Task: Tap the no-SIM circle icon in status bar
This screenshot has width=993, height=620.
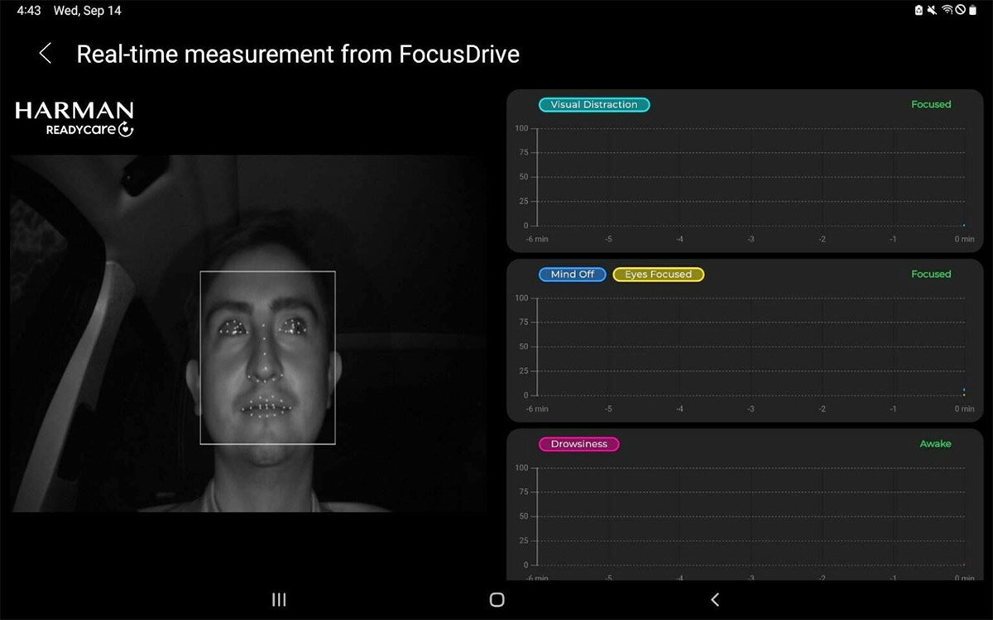Action: click(961, 10)
